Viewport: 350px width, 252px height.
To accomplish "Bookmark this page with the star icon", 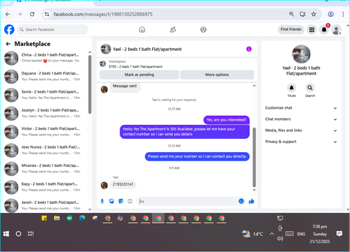I will 314,14.
